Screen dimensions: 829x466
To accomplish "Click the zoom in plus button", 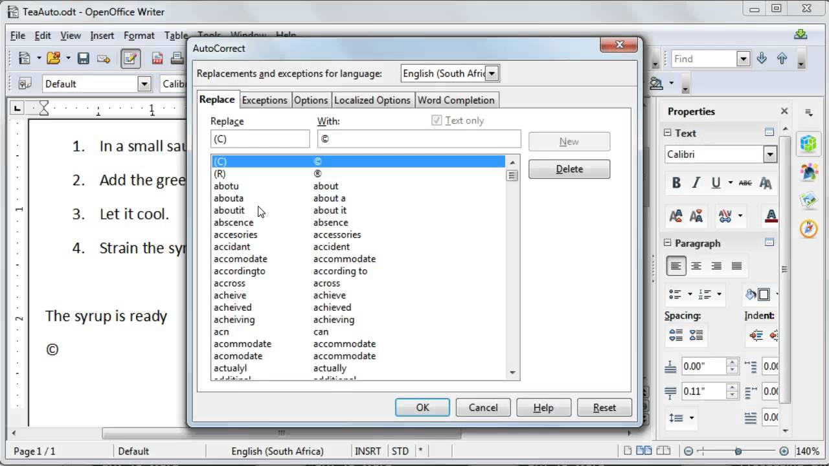I will point(784,451).
